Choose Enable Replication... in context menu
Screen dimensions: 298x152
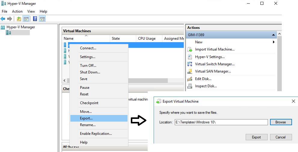point(99,134)
